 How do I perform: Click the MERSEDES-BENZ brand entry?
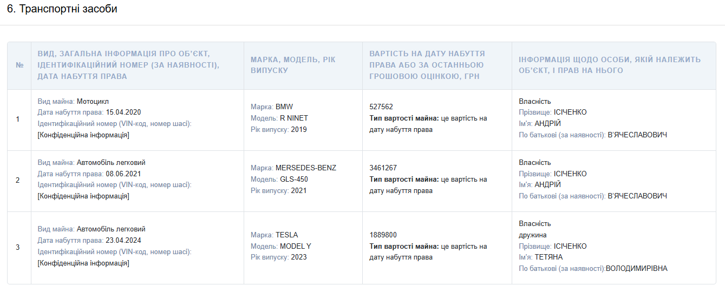click(305, 168)
